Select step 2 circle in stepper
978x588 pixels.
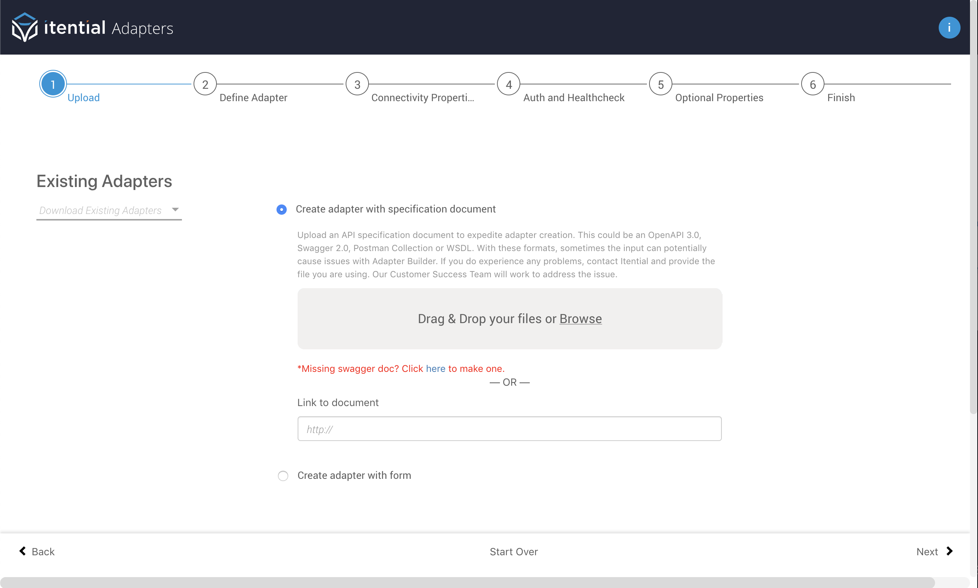click(x=205, y=84)
